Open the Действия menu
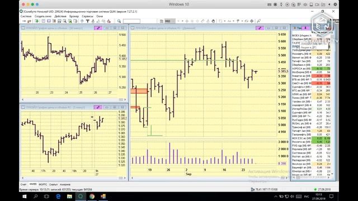The height and width of the screenshot is (201, 358). (x=60, y=16)
